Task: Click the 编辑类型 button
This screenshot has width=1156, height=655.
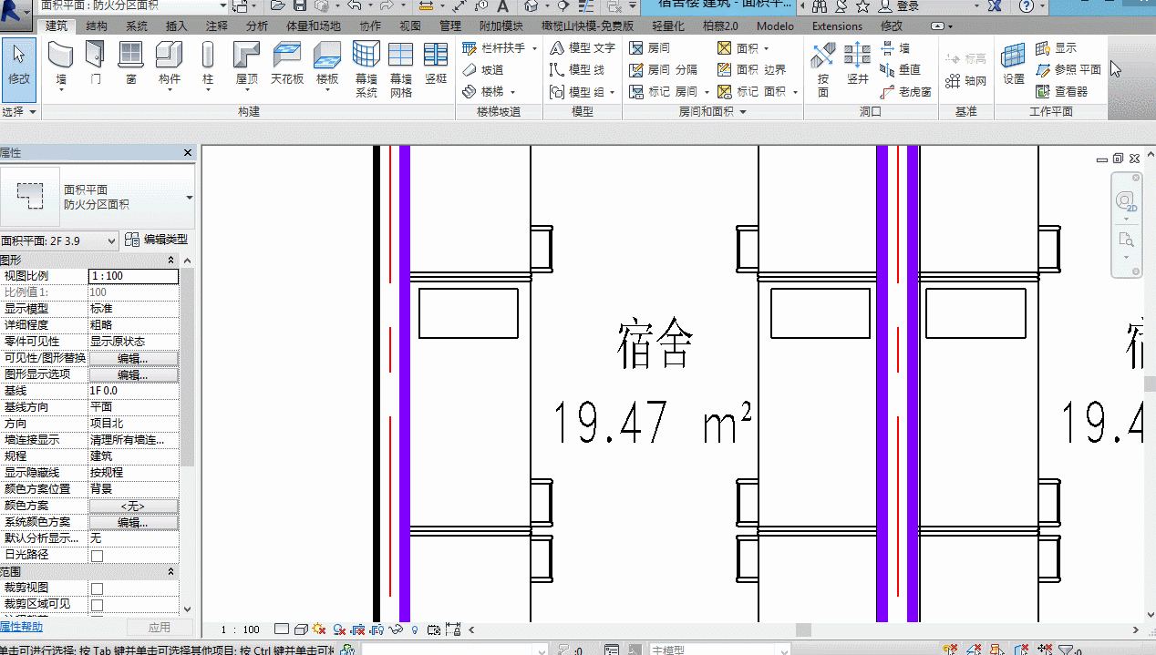Action: (157, 240)
